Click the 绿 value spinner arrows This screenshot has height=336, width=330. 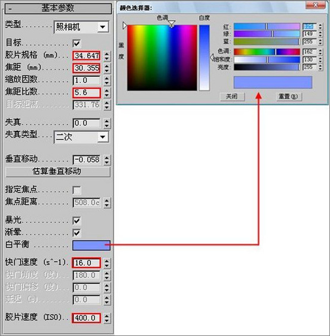[320, 34]
